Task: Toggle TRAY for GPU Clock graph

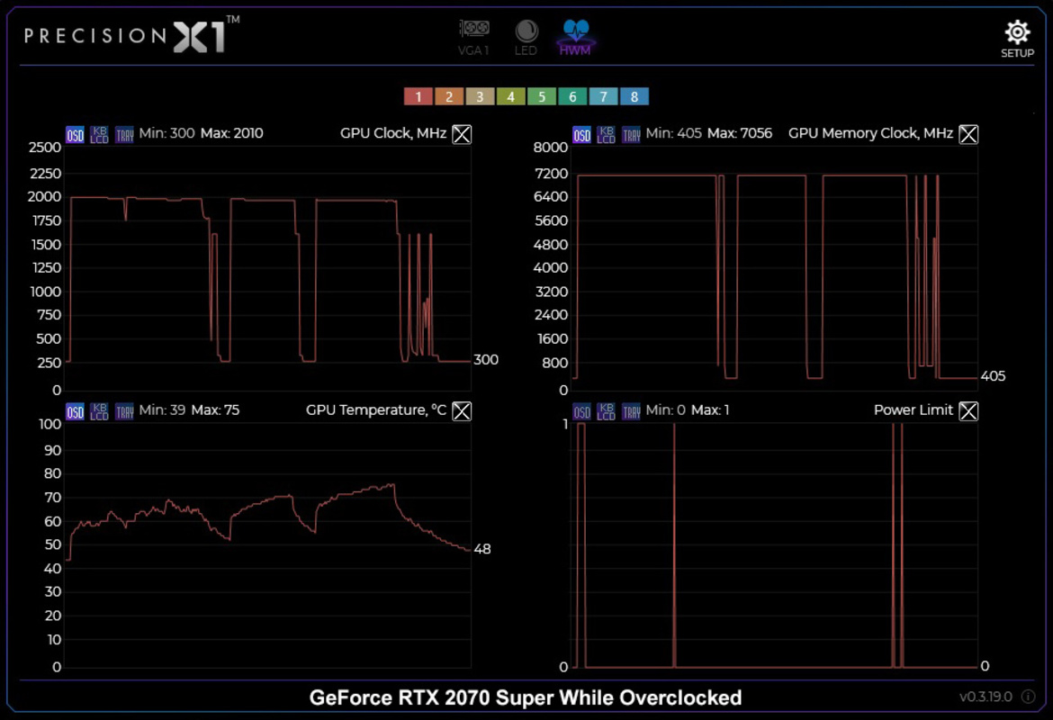Action: click(x=124, y=134)
